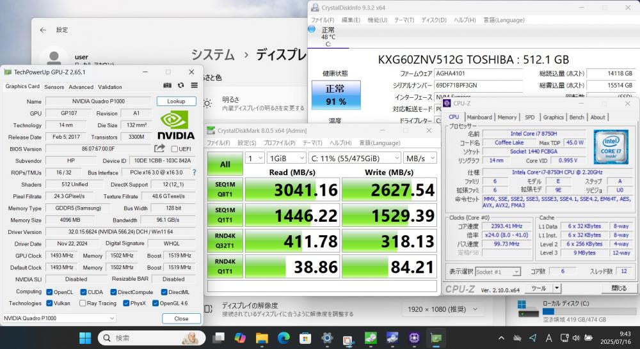Open the test count dropdown in CrystalDiskMark

[x=255, y=158]
